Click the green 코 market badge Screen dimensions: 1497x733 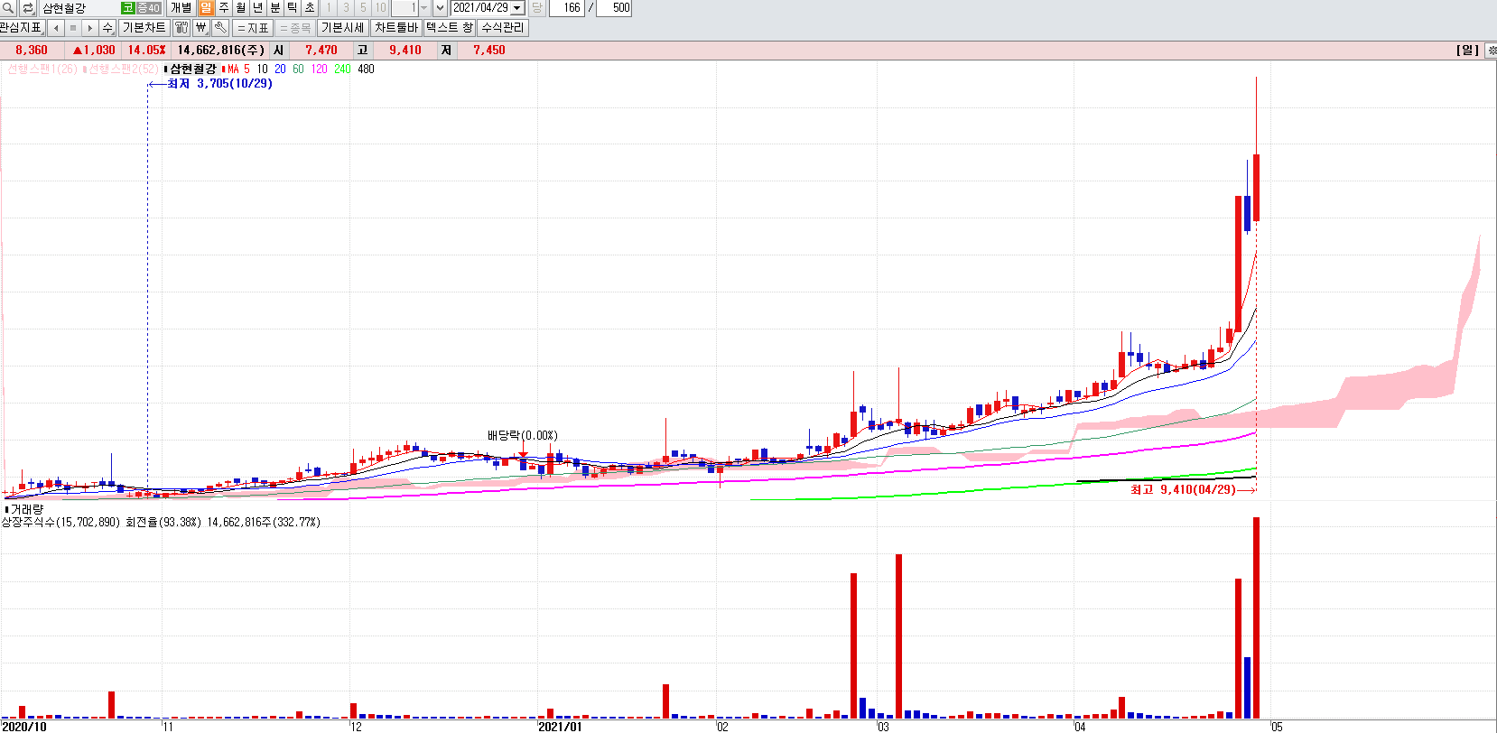[127, 7]
